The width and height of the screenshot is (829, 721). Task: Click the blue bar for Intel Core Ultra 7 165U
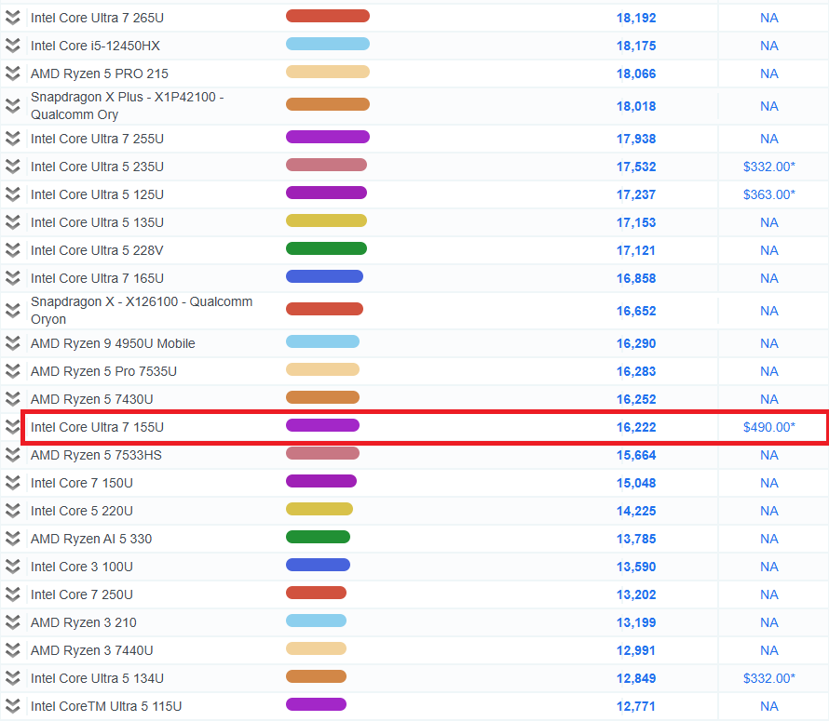325,276
